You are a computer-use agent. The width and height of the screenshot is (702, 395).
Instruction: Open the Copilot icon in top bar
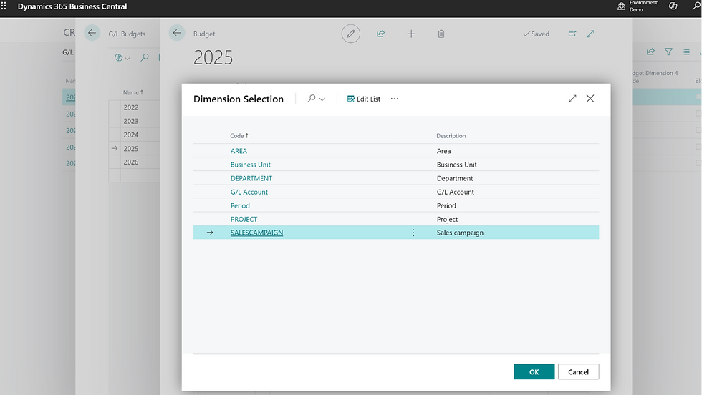pos(673,6)
